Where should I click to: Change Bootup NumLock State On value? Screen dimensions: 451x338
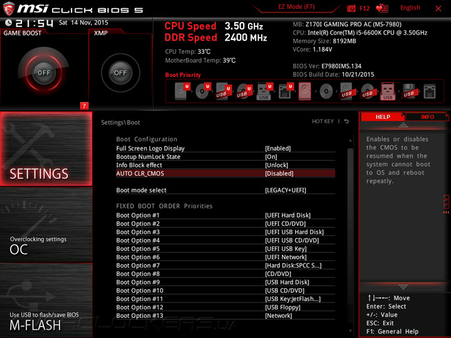(271, 156)
